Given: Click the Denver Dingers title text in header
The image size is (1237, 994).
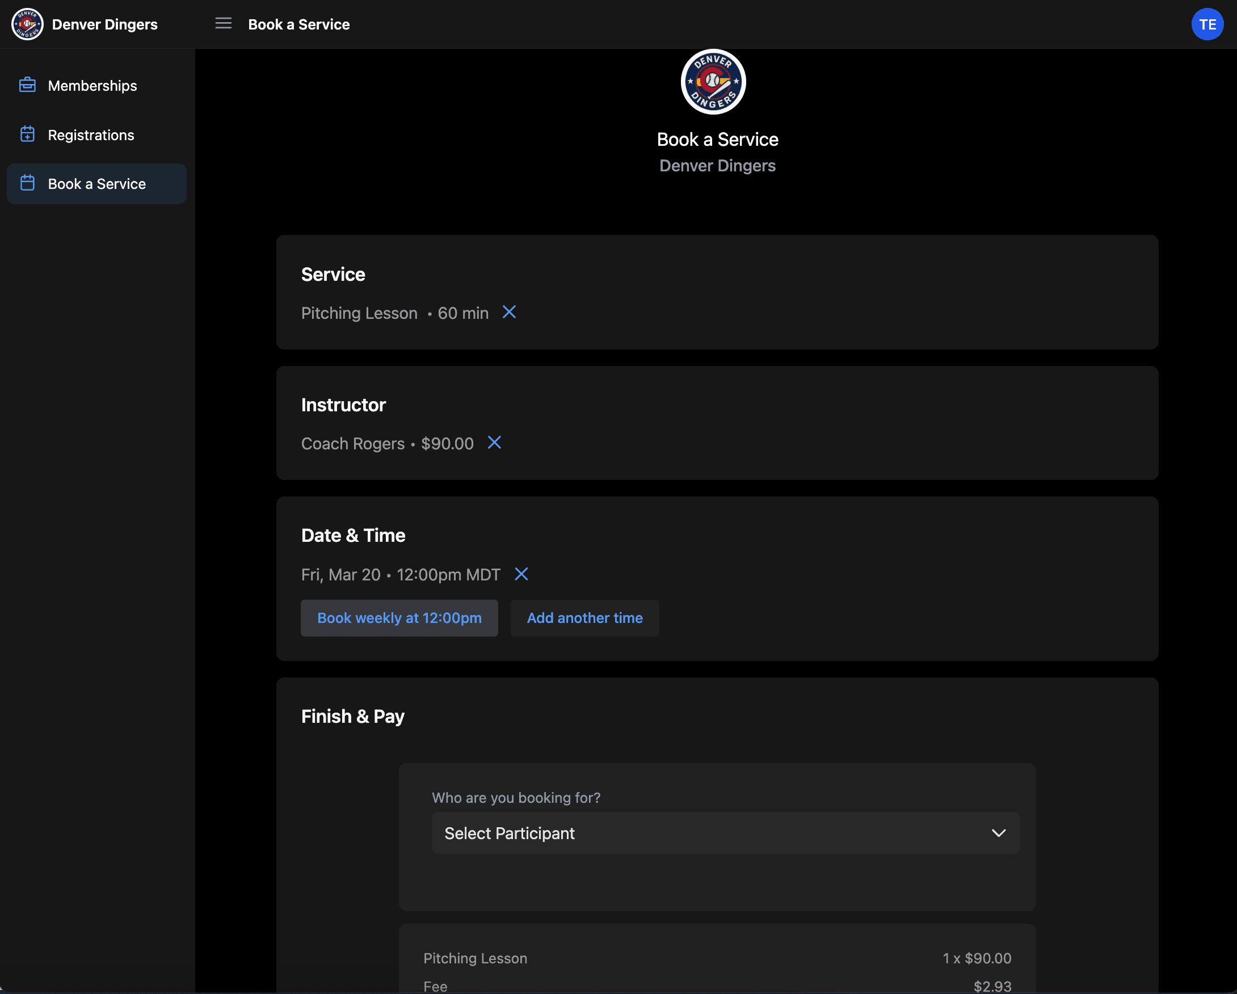Looking at the screenshot, I should point(104,24).
